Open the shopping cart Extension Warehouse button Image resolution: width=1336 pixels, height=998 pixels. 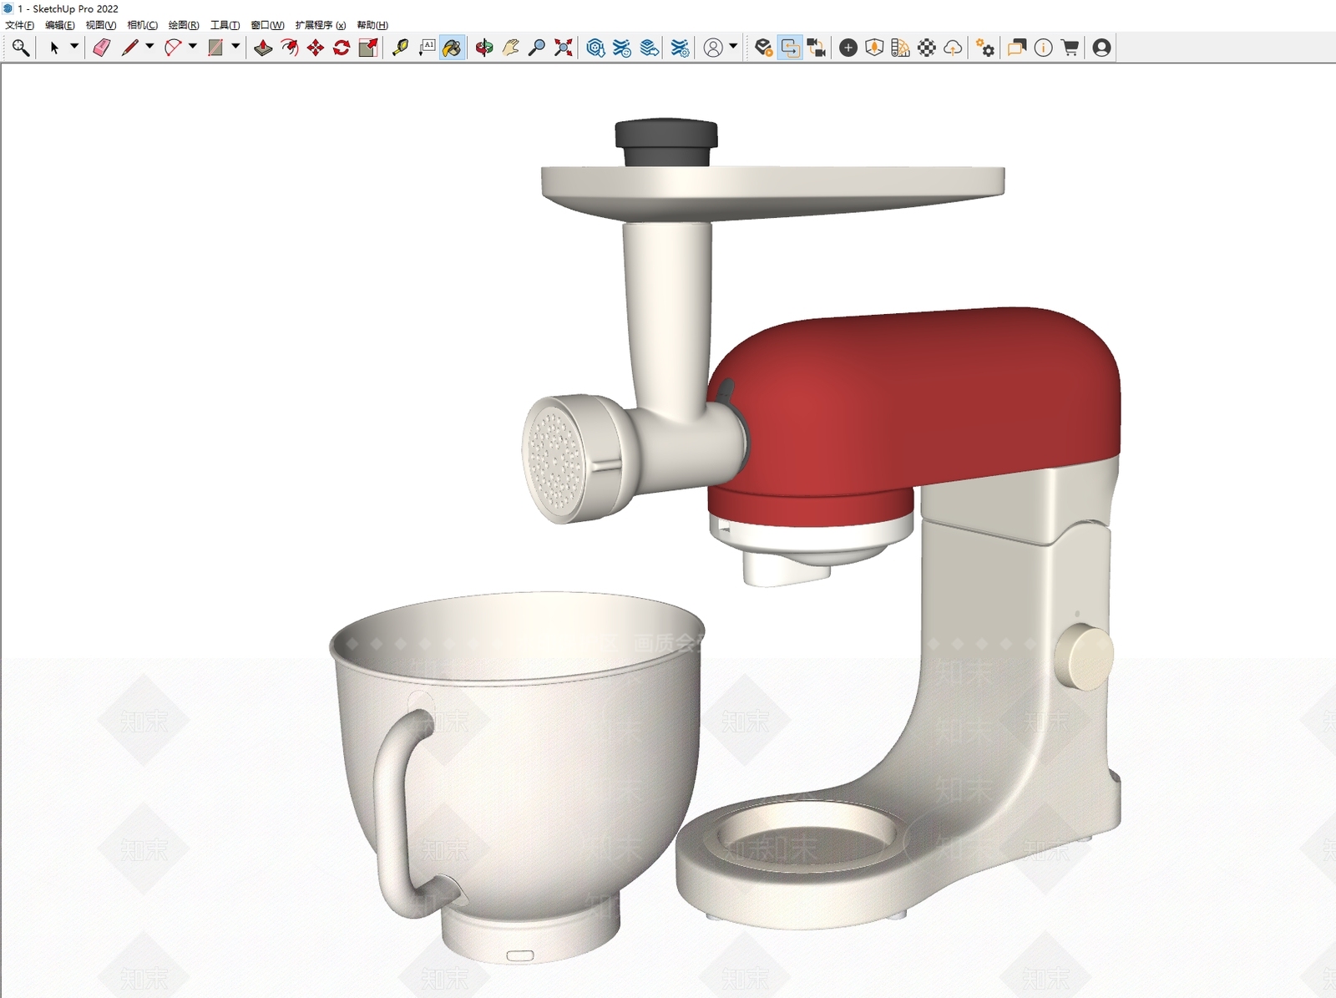pos(1070,48)
